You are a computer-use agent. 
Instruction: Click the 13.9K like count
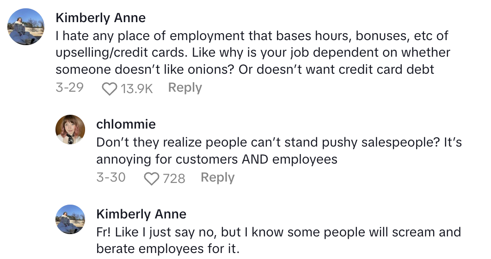coord(136,88)
